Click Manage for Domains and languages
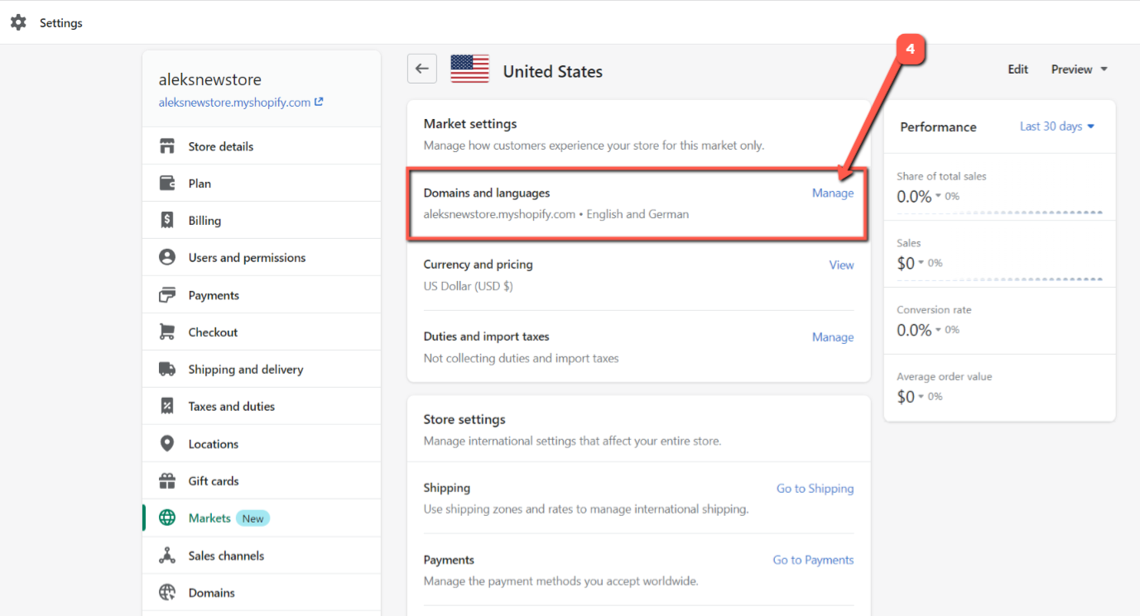This screenshot has height=616, width=1140. click(x=833, y=193)
